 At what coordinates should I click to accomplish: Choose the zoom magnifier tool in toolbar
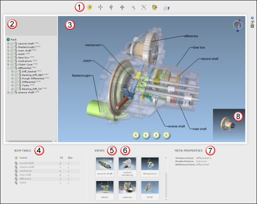[x=133, y=7]
